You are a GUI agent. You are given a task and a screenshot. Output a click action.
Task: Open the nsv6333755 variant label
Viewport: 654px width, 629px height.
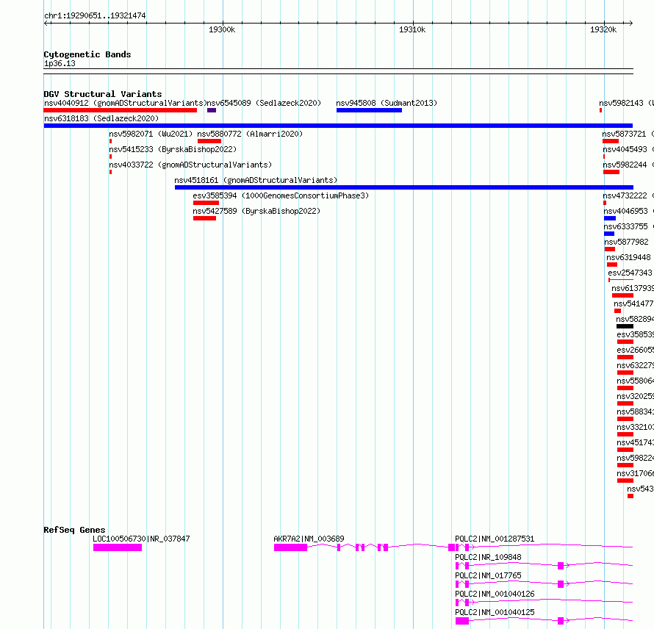point(628,226)
